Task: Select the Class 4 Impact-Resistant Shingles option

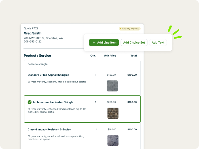Action: 49,129
